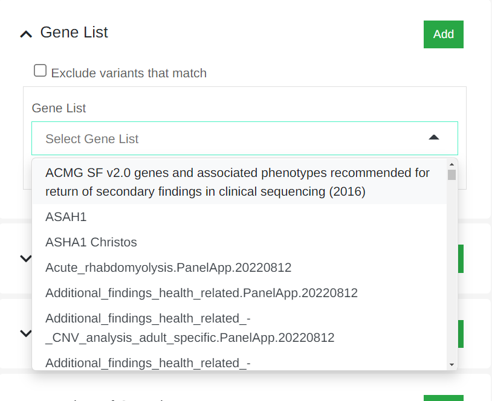Pick the ASHA1 Christos gene list

[91, 242]
